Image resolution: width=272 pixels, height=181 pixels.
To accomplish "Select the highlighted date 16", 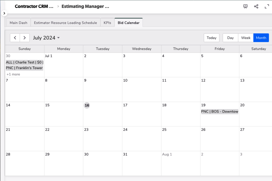I will (87, 105).
